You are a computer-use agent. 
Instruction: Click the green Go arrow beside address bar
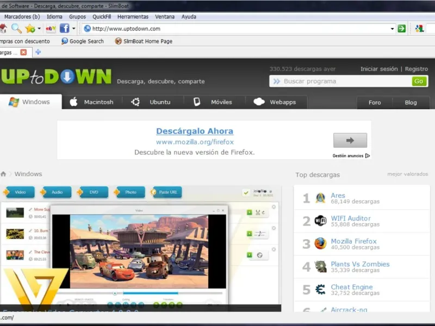[401, 28]
